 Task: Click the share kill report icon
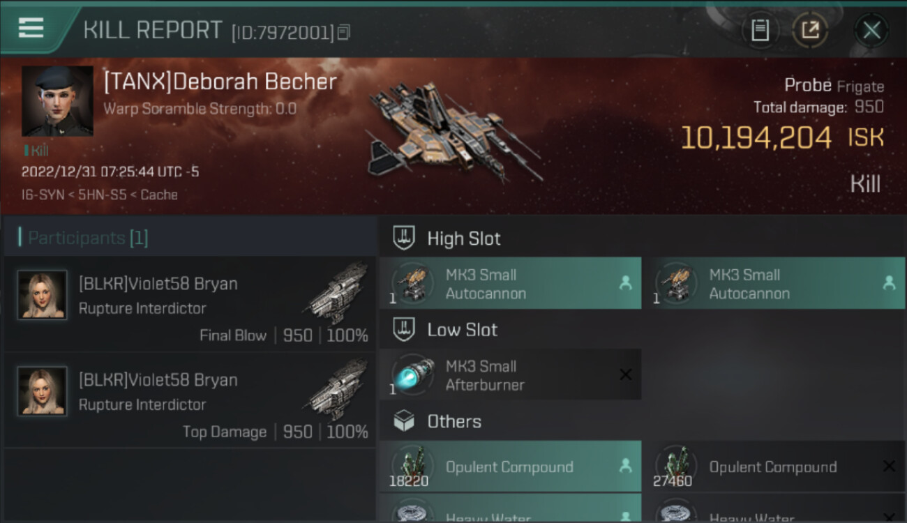coord(810,30)
